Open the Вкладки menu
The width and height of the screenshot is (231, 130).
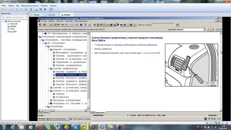pyautogui.click(x=44, y=6)
